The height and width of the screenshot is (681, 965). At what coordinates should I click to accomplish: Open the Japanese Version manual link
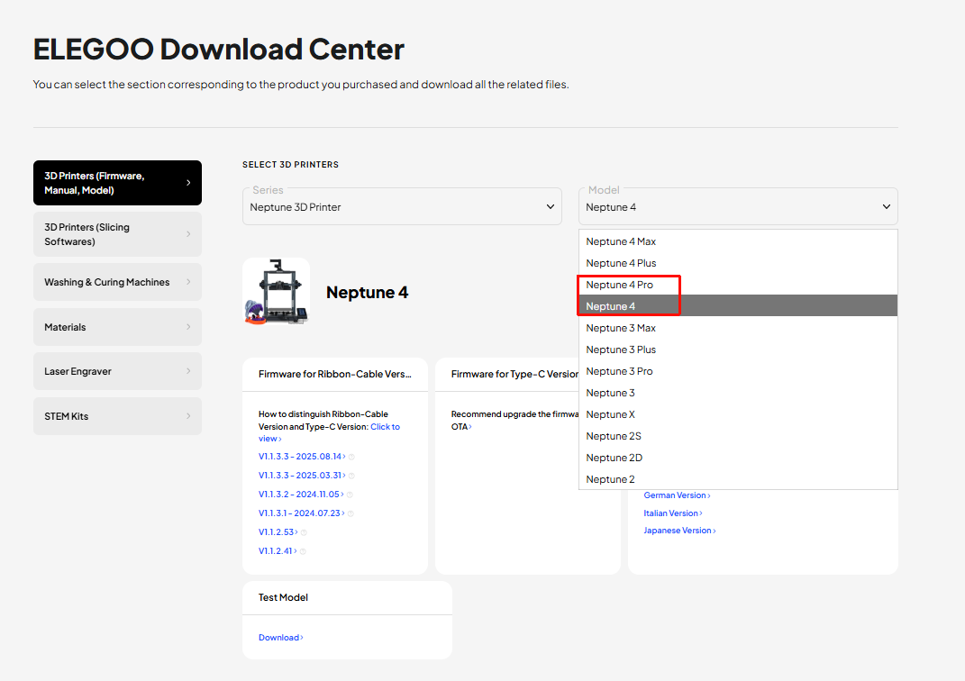coord(678,531)
